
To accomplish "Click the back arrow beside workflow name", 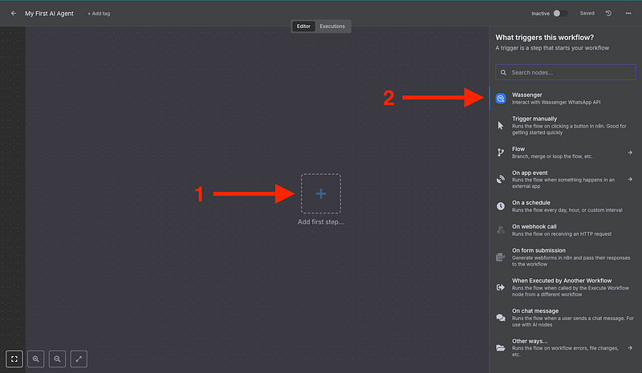I will pos(13,14).
